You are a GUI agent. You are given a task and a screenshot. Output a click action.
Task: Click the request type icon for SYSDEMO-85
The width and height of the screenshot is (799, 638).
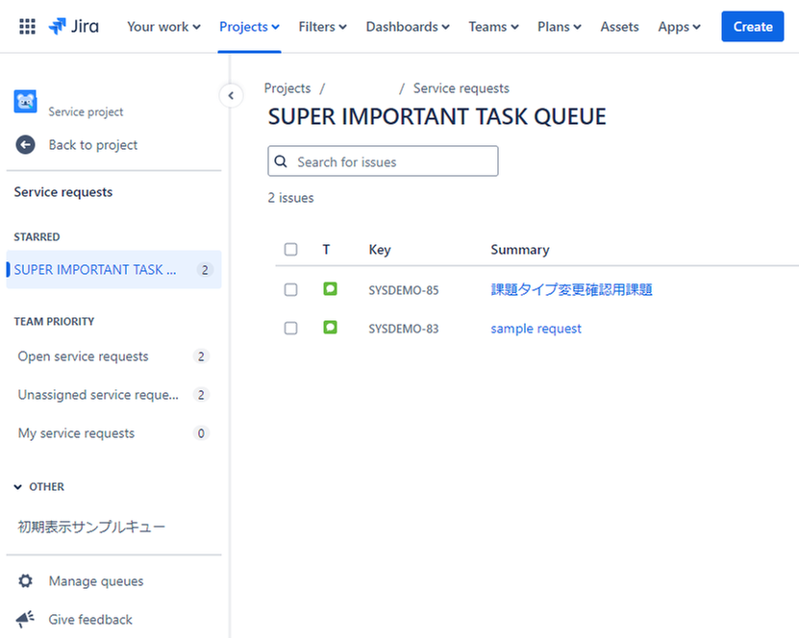330,289
